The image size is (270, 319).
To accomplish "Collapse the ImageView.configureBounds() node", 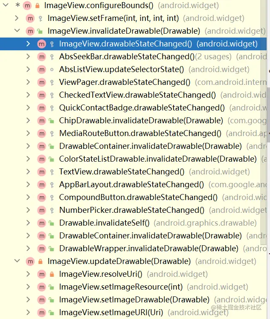I will (6, 5).
